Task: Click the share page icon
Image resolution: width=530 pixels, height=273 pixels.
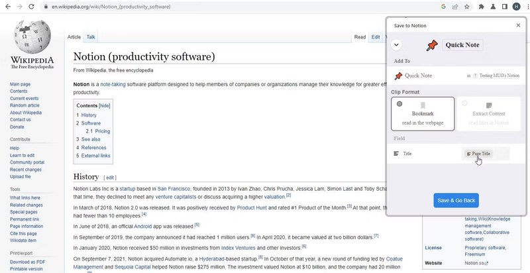Action: (455, 7)
